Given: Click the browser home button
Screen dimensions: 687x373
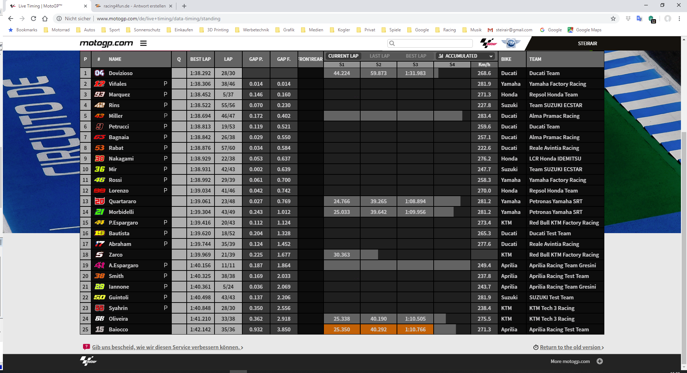Looking at the screenshot, I should 45,19.
